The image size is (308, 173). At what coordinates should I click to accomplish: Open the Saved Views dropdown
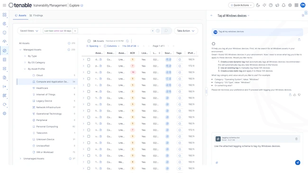tap(29, 31)
